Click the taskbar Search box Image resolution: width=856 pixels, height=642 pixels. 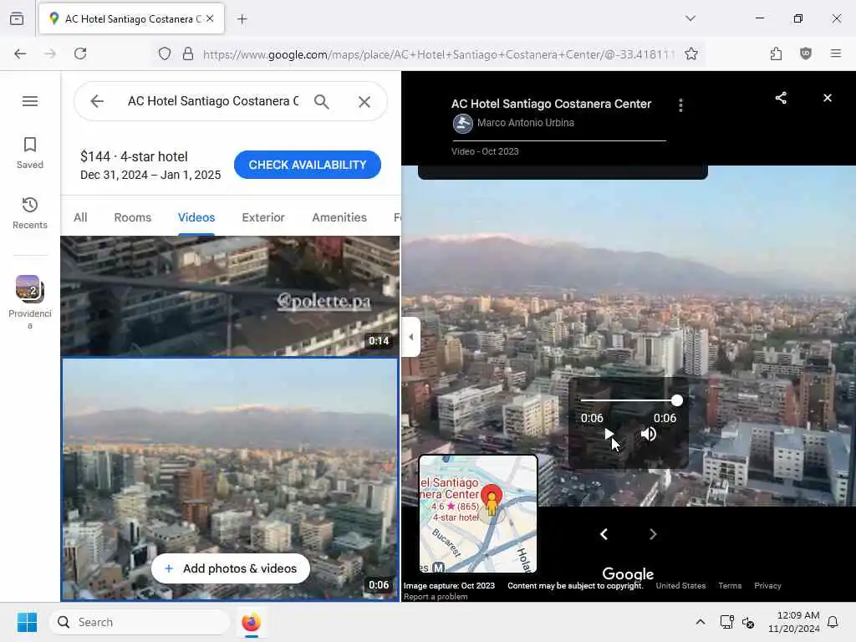coord(140,622)
